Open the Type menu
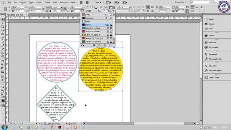The width and height of the screenshot is (231, 130). 31,3
